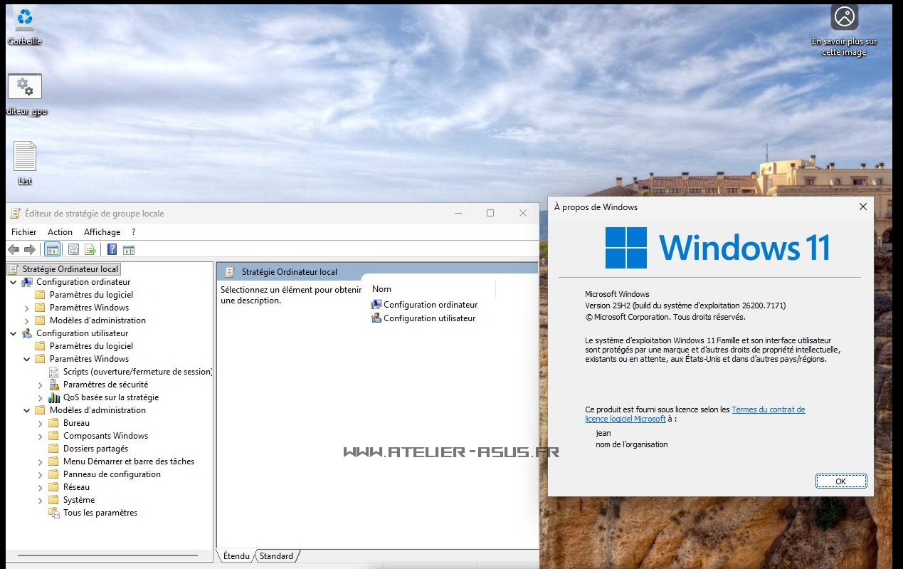Click the 'En savoir plus sur cette image' icon
The image size is (903, 569).
[x=844, y=17]
